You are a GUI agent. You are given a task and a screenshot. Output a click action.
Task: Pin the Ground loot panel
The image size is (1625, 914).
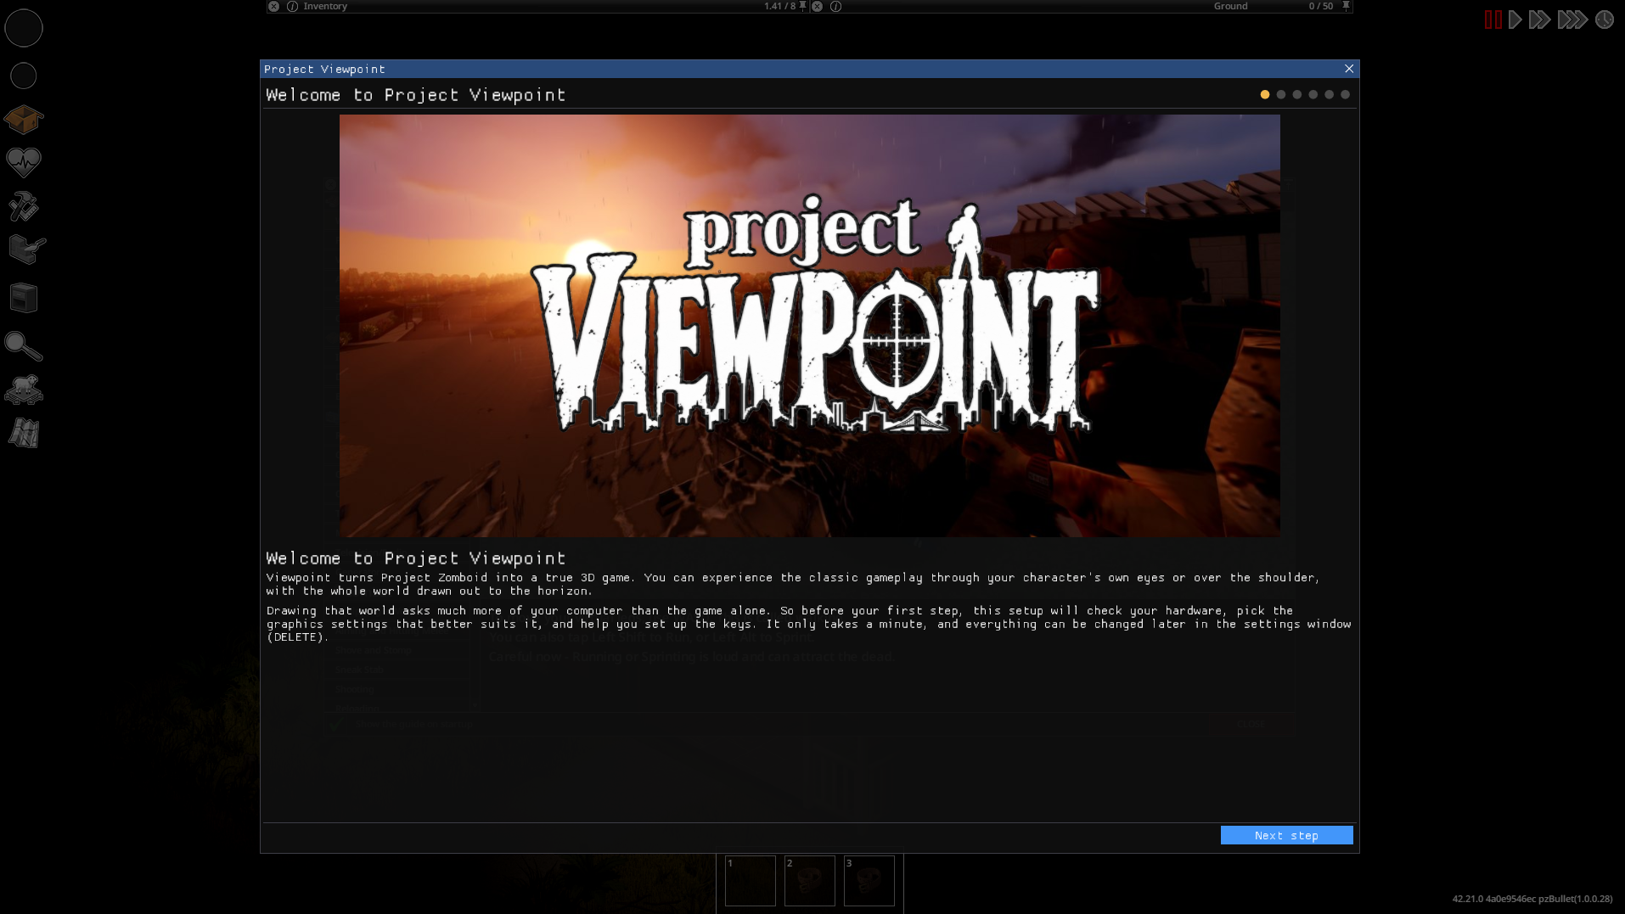point(1346,6)
